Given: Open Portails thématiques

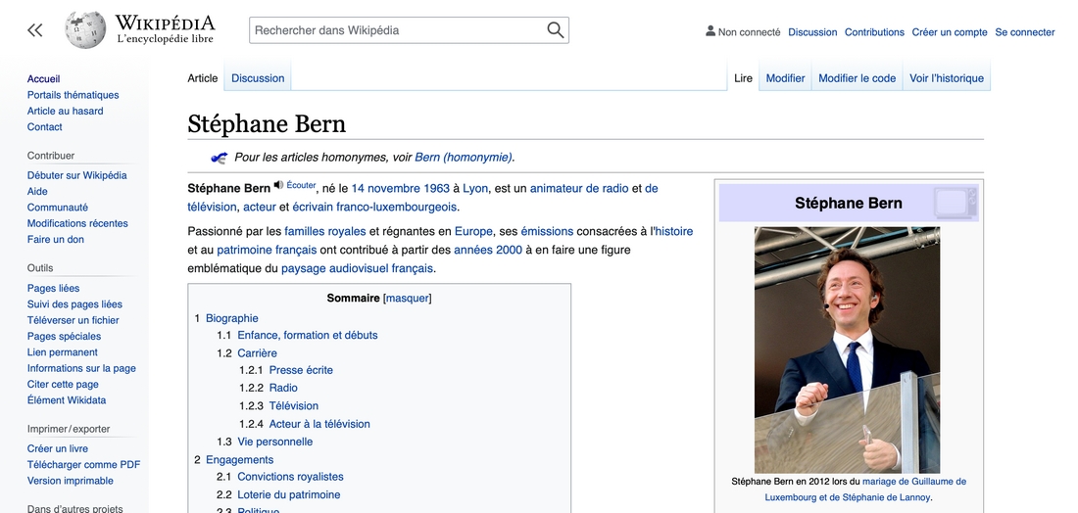Looking at the screenshot, I should pyautogui.click(x=73, y=95).
